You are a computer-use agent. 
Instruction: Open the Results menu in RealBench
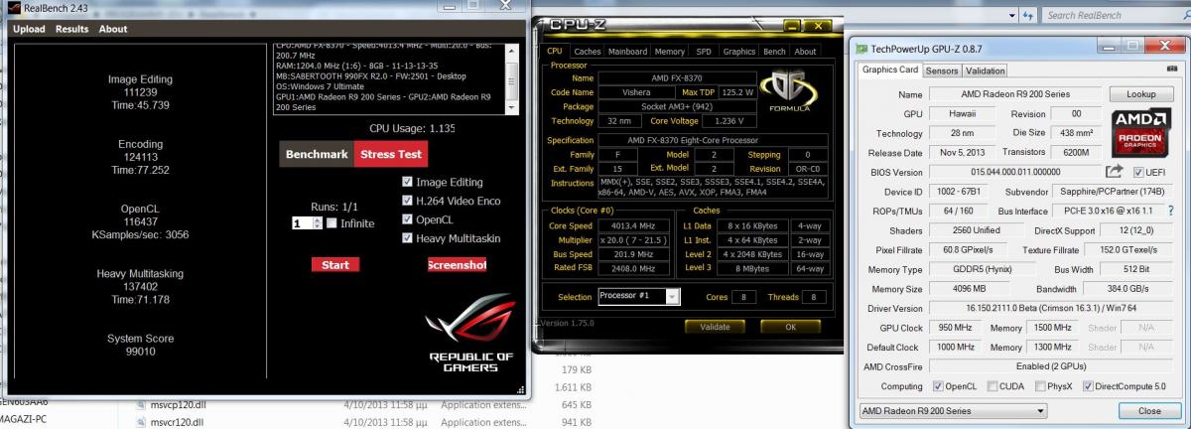coord(71,29)
